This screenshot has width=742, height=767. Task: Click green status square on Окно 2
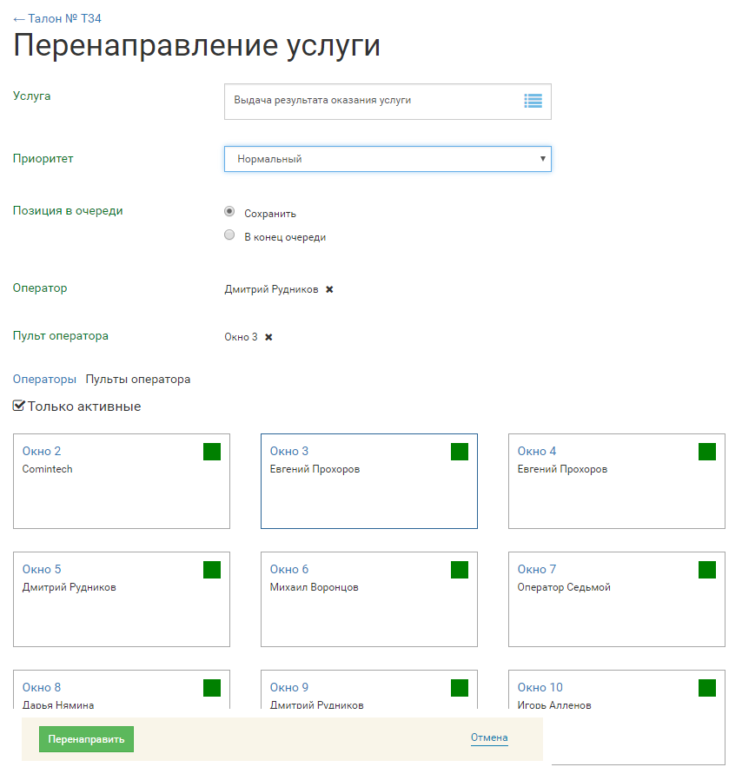pyautogui.click(x=212, y=452)
